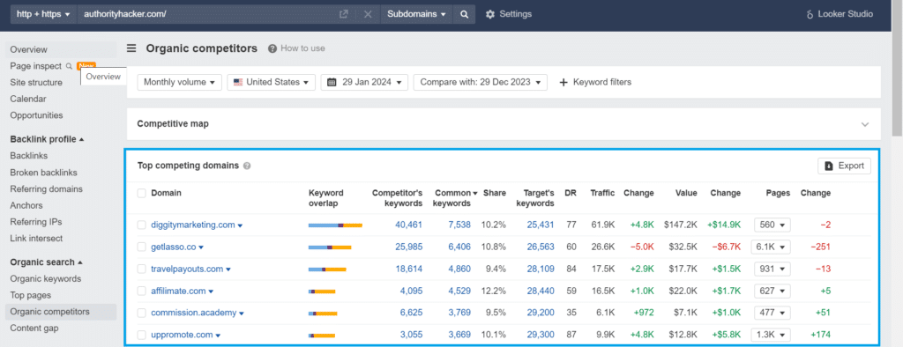Click the authorityhacker.com URL input field
The image size is (903, 347).
(207, 14)
